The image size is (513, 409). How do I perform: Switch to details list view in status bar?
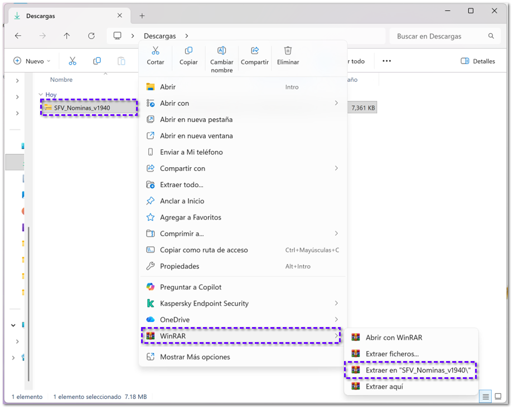click(486, 397)
